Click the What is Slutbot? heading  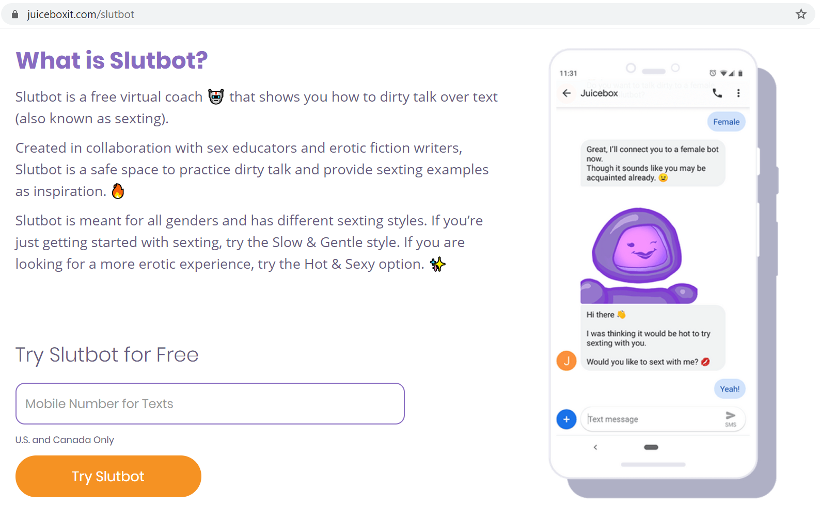pyautogui.click(x=112, y=60)
